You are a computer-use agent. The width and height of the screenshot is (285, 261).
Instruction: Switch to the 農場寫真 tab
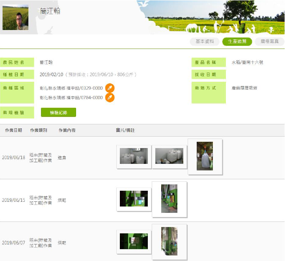coord(270,41)
